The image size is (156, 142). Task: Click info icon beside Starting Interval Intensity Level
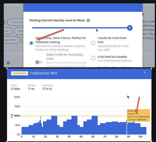(88, 20)
